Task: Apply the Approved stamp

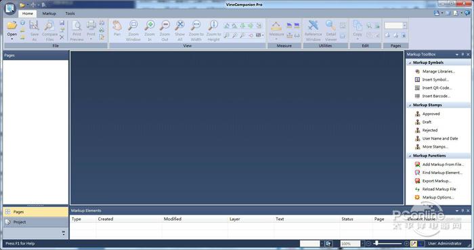Action: pyautogui.click(x=431, y=114)
